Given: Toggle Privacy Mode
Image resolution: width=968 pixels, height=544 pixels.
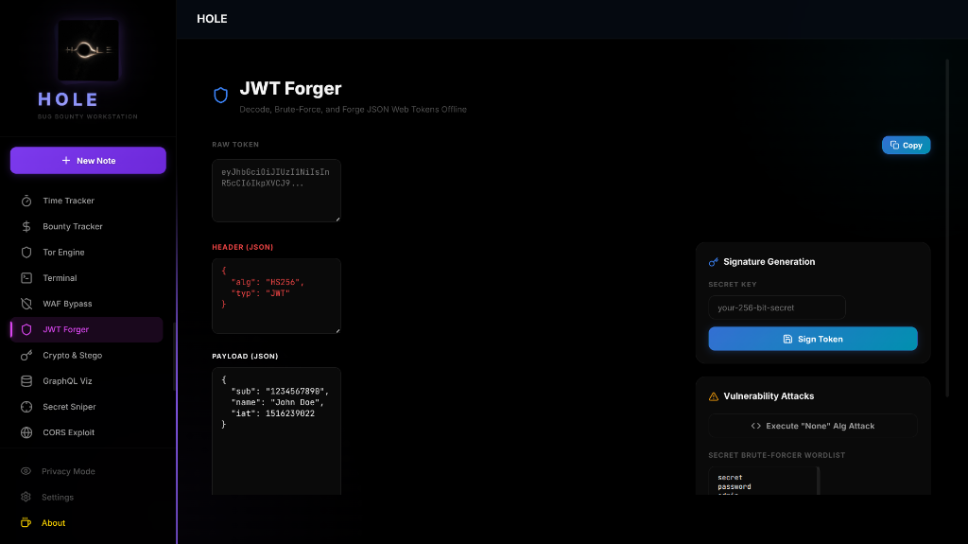Looking at the screenshot, I should click(x=86, y=471).
